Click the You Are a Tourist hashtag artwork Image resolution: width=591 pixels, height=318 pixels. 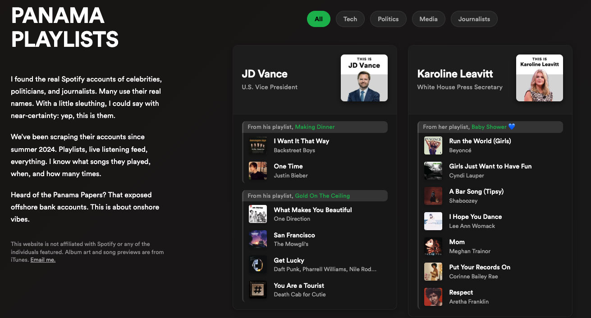pos(258,290)
